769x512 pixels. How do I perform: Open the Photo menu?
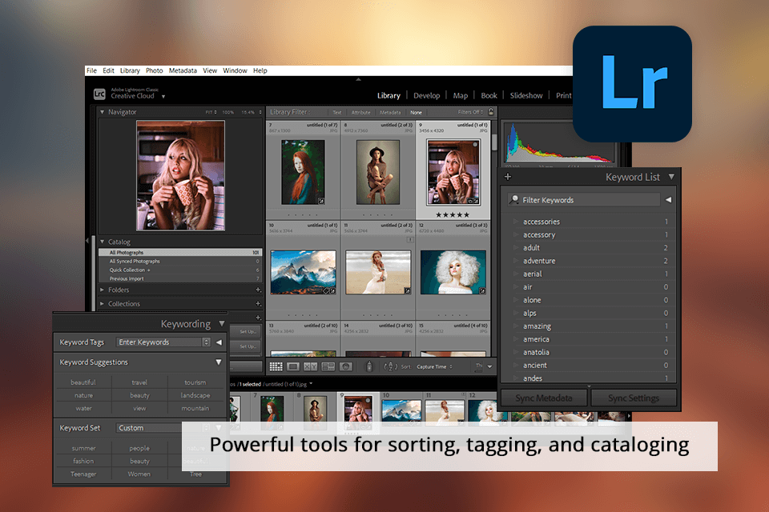click(154, 70)
